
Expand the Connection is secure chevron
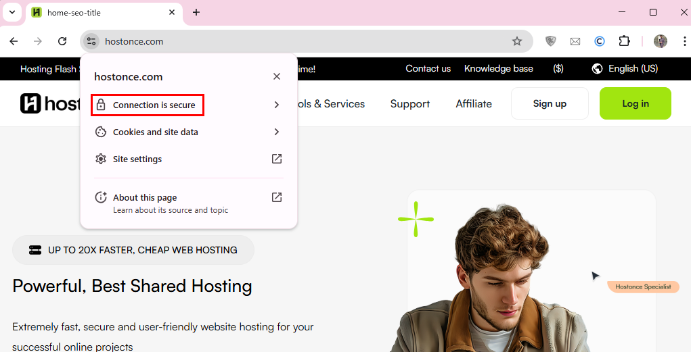click(x=277, y=105)
